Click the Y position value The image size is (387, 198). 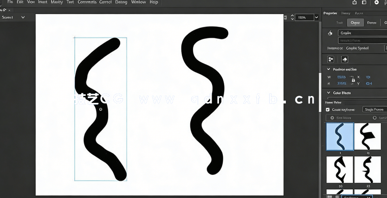point(369,83)
